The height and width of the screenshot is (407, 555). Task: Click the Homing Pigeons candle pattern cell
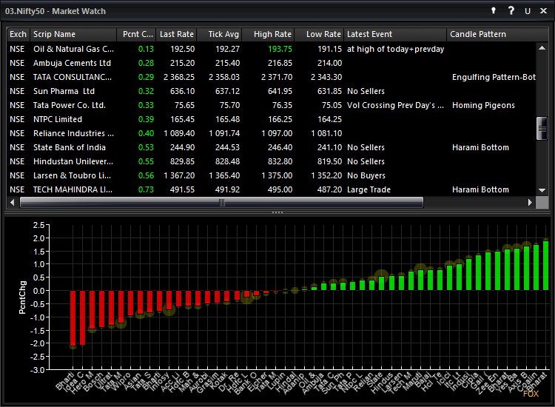(483, 106)
